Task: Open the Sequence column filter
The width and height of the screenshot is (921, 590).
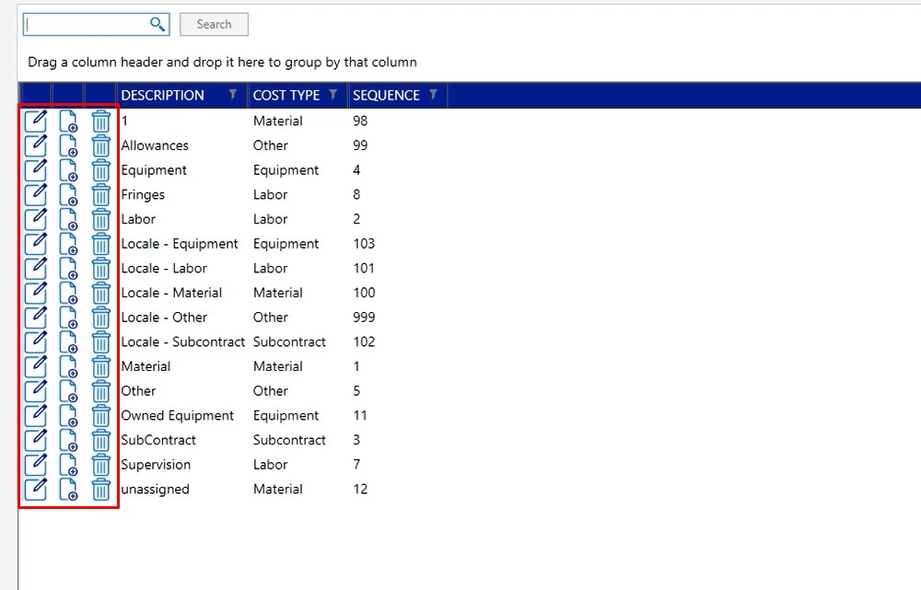Action: (433, 95)
